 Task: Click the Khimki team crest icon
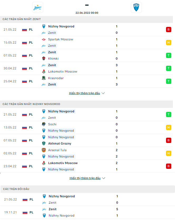point(44,59)
